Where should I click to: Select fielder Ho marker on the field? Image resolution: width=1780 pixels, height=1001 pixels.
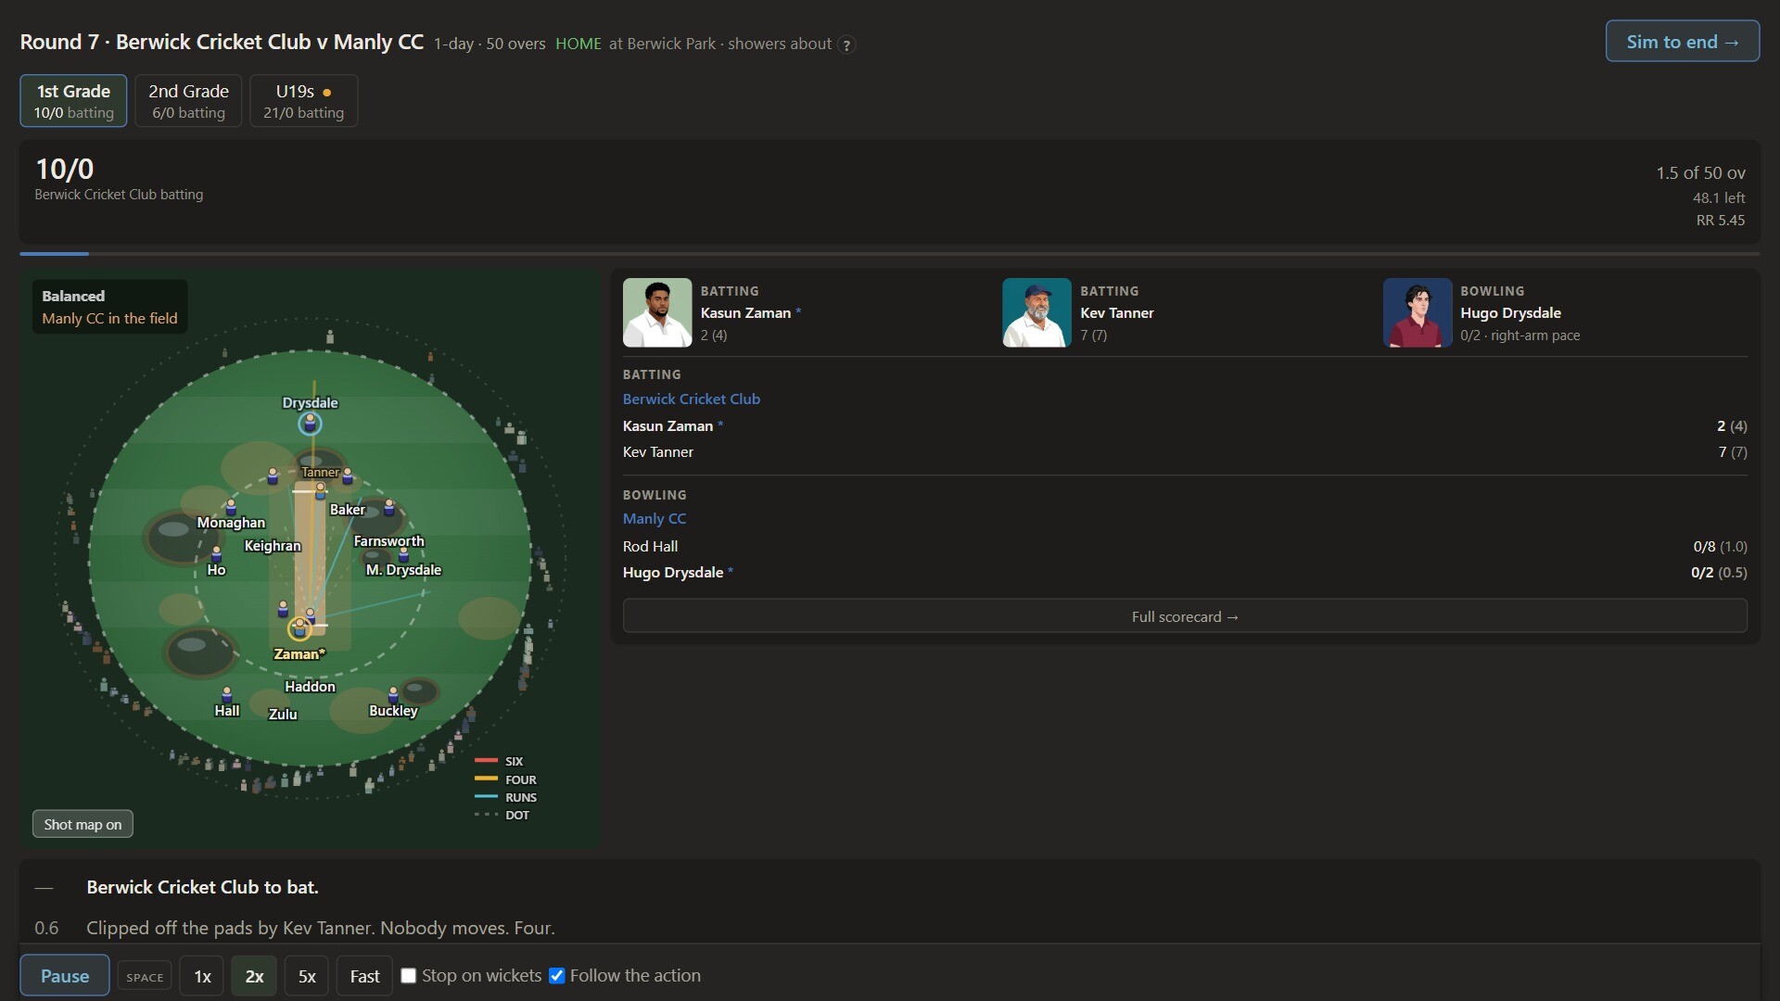pyautogui.click(x=216, y=553)
